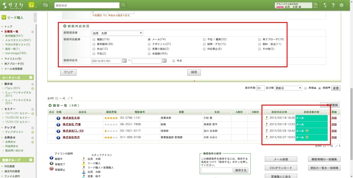Viewport: 353px width, 178px height.
Task: Select the 昇順 radio button
Action: (x=306, y=88)
